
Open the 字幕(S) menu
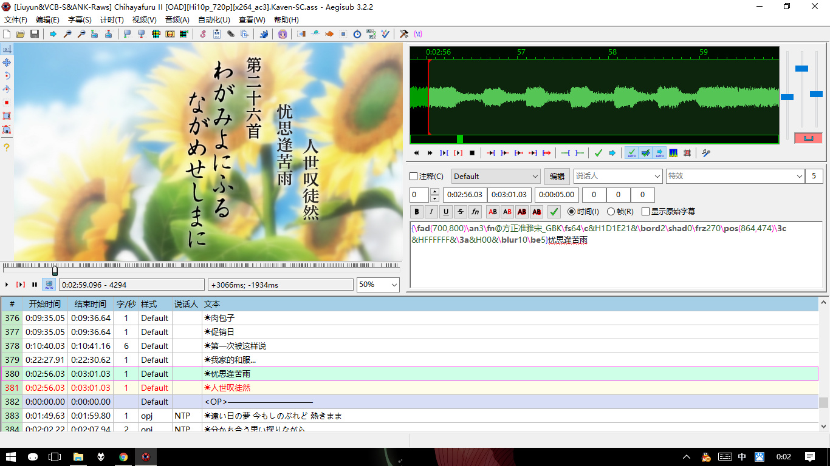(x=80, y=19)
